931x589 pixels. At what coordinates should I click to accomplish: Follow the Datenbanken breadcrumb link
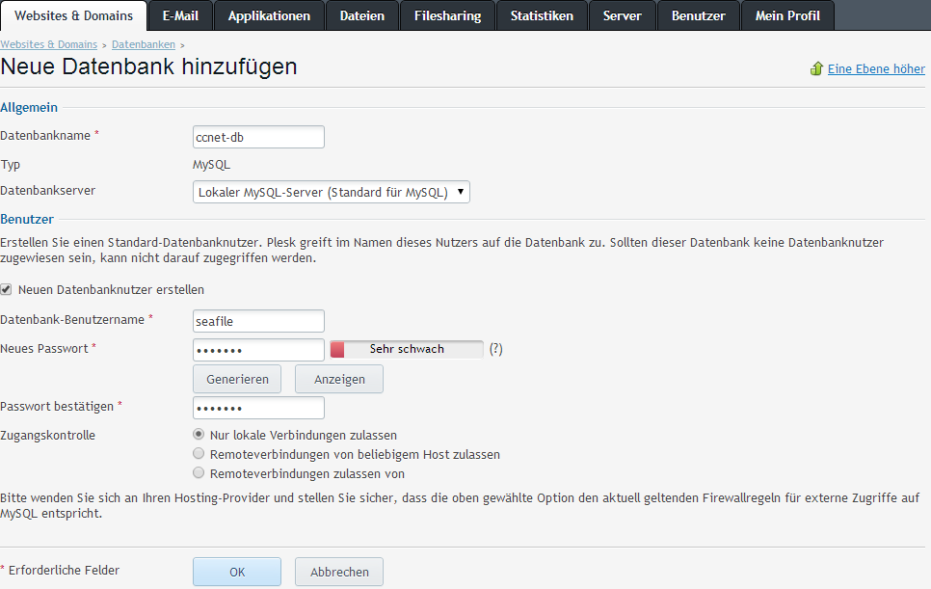point(145,44)
